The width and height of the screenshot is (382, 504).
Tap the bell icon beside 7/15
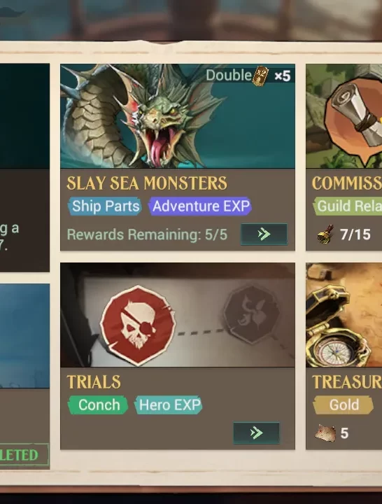pyautogui.click(x=325, y=234)
